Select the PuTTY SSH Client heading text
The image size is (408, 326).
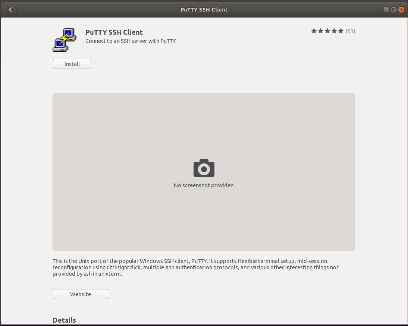pyautogui.click(x=114, y=32)
